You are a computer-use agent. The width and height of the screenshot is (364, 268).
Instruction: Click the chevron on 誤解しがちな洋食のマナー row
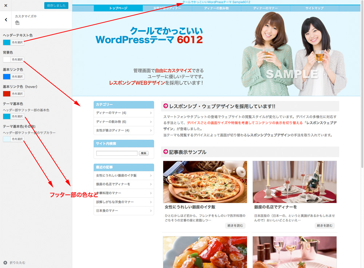tap(151, 202)
